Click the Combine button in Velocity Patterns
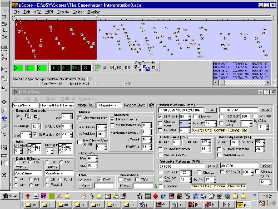This screenshot has height=209, width=278. (x=219, y=186)
